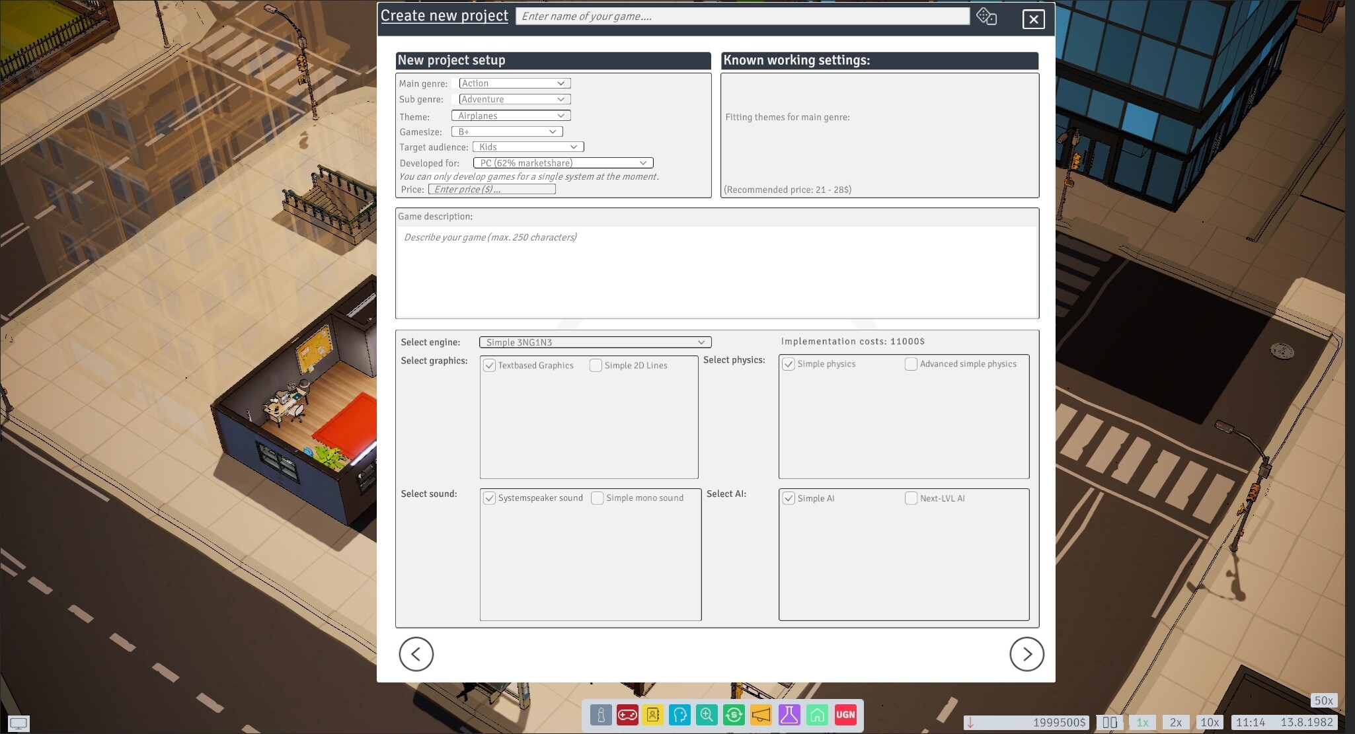Click the dice randomize name icon
Image resolution: width=1355 pixels, height=734 pixels.
point(986,16)
